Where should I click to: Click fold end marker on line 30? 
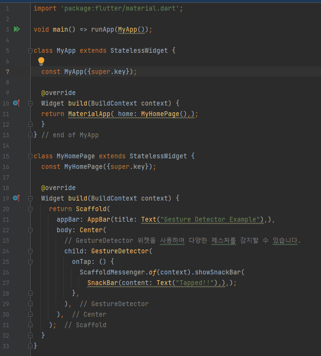coord(30,314)
